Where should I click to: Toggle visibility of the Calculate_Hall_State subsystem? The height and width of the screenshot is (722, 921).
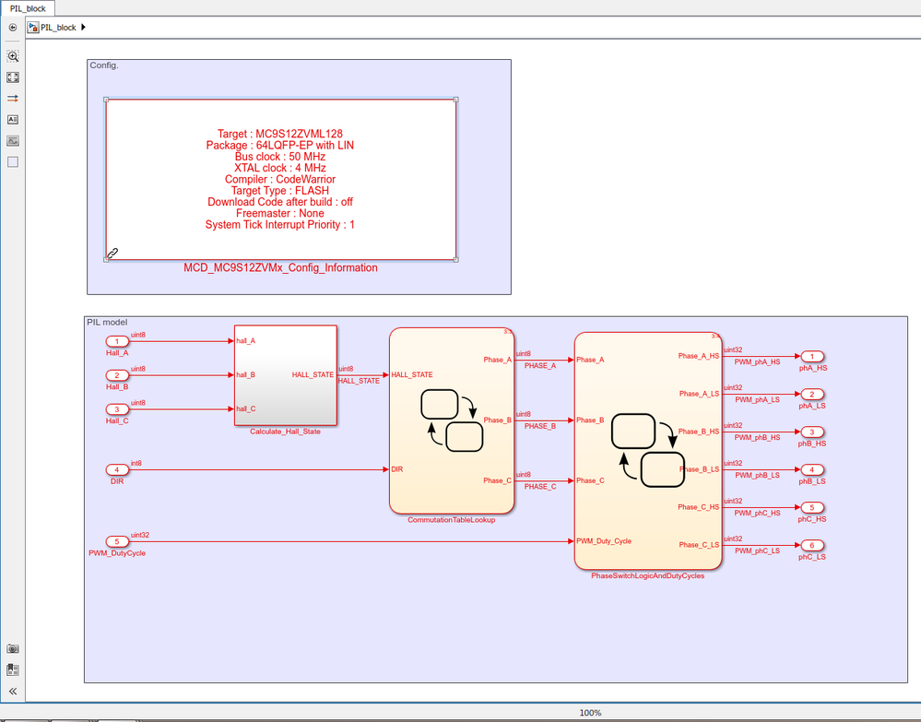click(x=285, y=373)
